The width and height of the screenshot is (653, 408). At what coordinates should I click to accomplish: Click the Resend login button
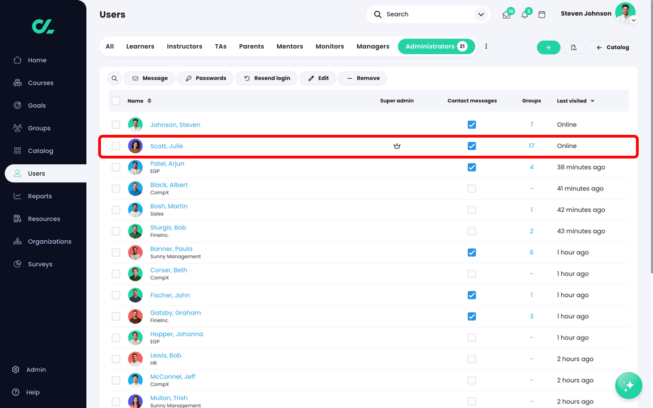click(266, 78)
